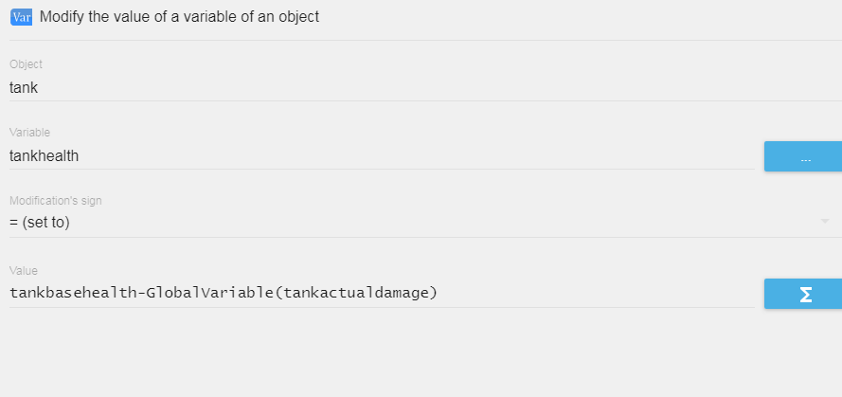Image resolution: width=842 pixels, height=397 pixels.
Task: Expand the Modification's sign dropdown arrow
Action: 825,222
